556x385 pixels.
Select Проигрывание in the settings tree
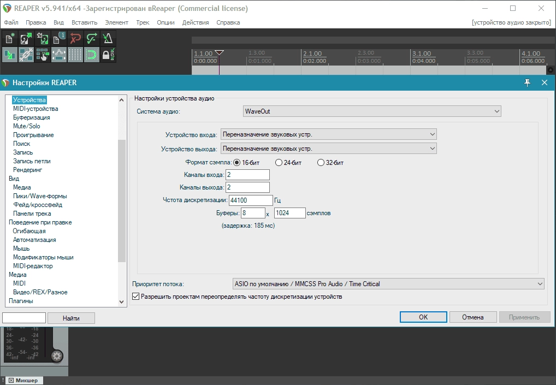[x=33, y=135]
